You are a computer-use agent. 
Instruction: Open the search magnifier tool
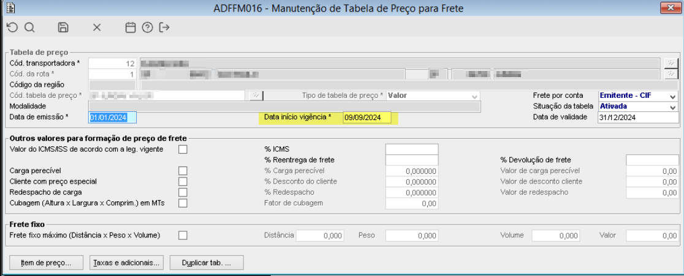[x=29, y=28]
